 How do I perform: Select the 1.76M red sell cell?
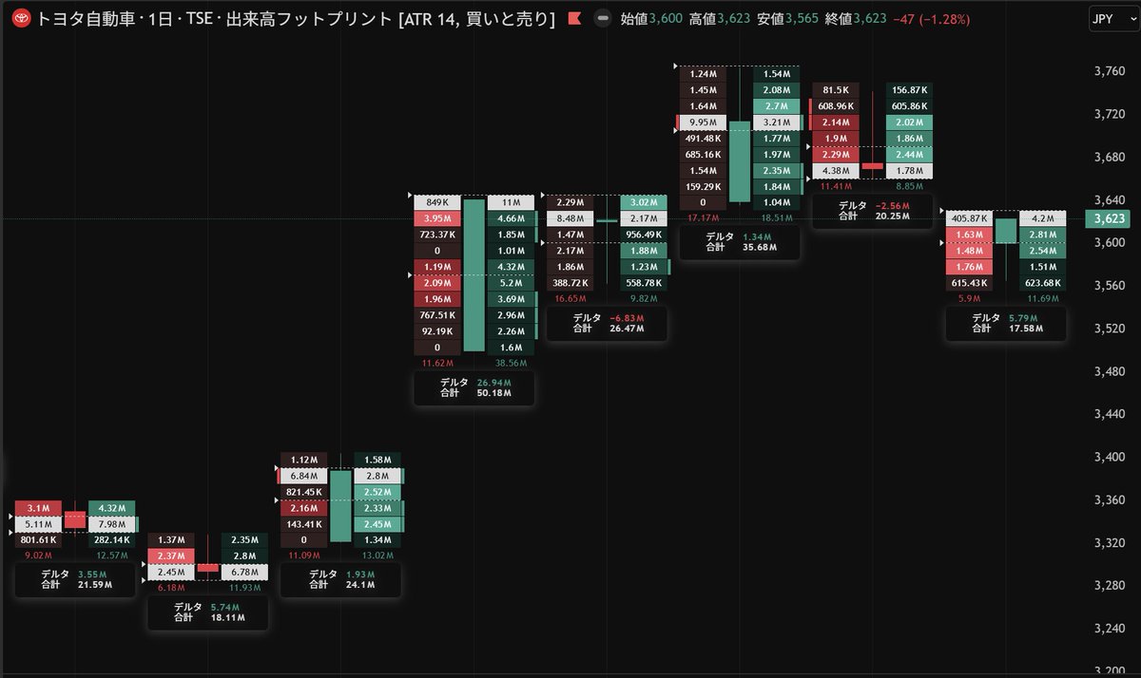(969, 267)
